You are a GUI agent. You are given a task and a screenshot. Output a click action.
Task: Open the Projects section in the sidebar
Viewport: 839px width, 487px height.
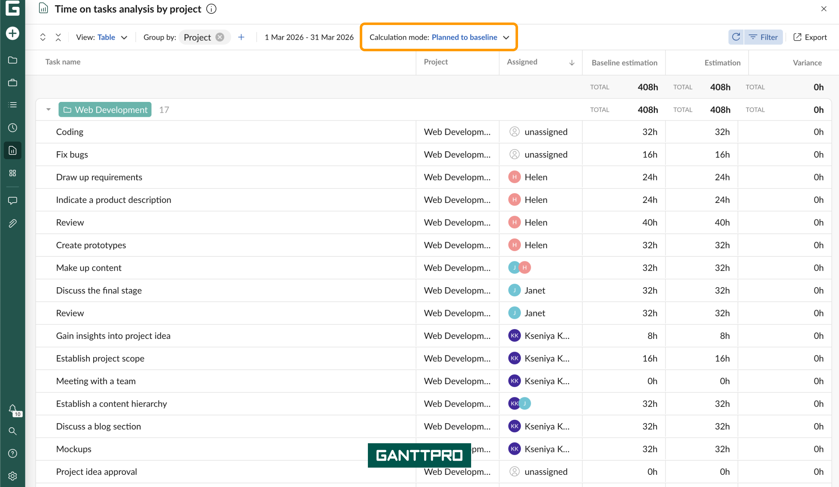pyautogui.click(x=12, y=60)
